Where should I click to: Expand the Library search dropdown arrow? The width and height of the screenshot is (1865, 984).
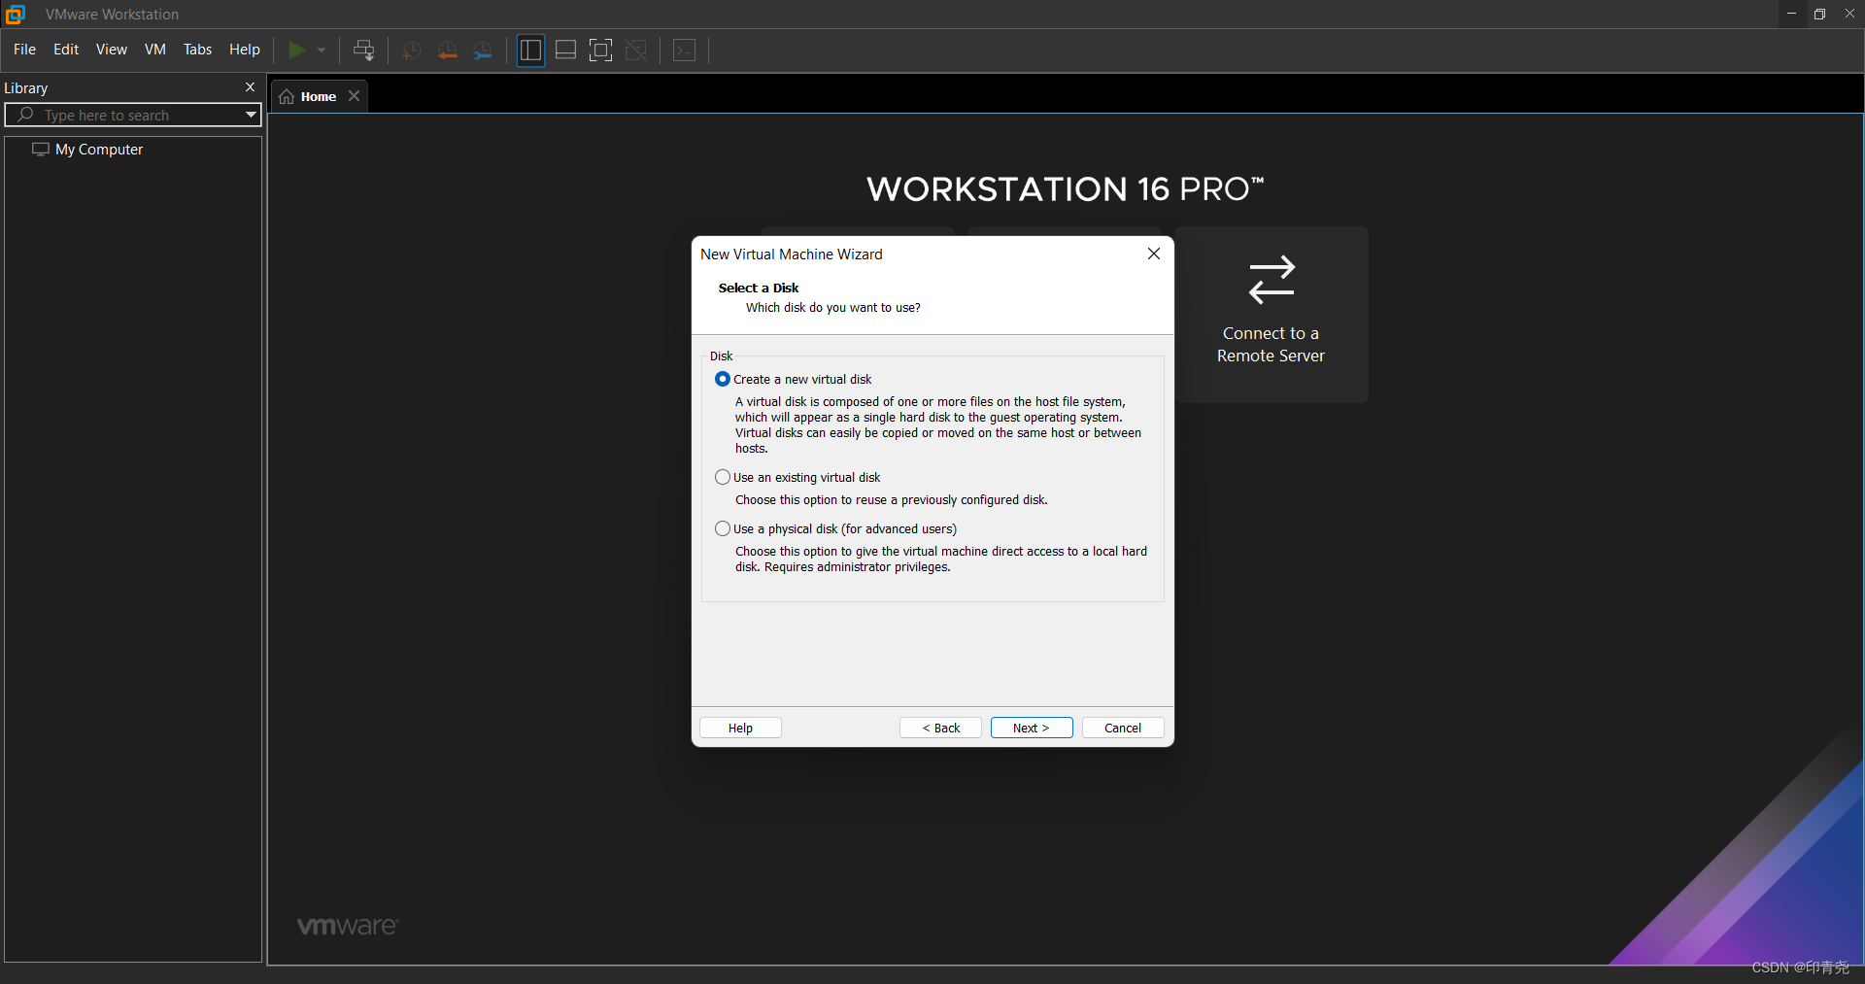coord(251,115)
